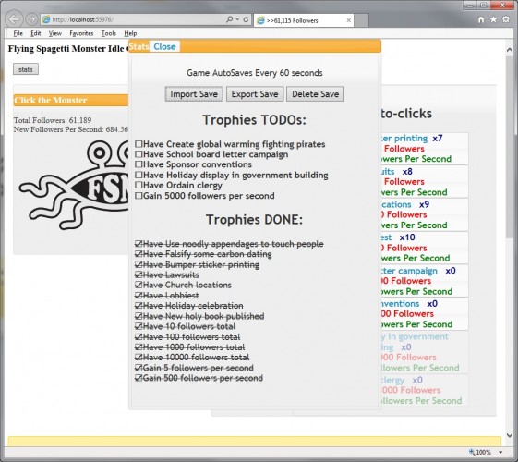The image size is (518, 462).
Task: Click the 100% zoom indicator
Action: click(x=480, y=452)
